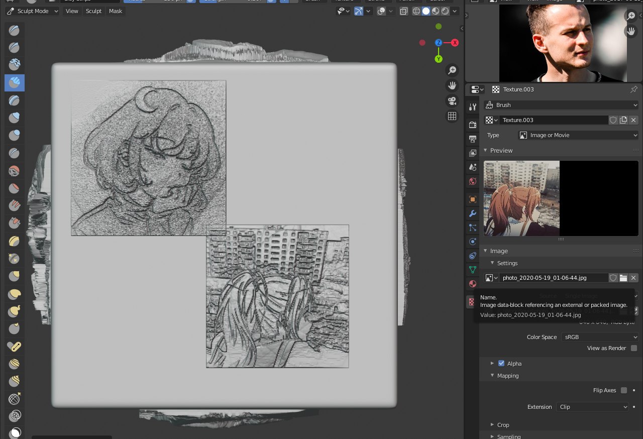The width and height of the screenshot is (643, 439).
Task: Pin the properties editor context
Action: (x=634, y=89)
